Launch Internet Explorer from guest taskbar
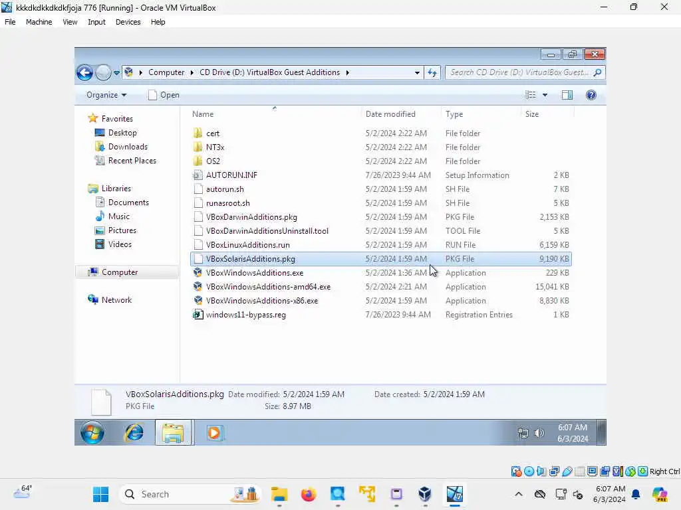Screen dimensions: 681x510 click(x=134, y=432)
